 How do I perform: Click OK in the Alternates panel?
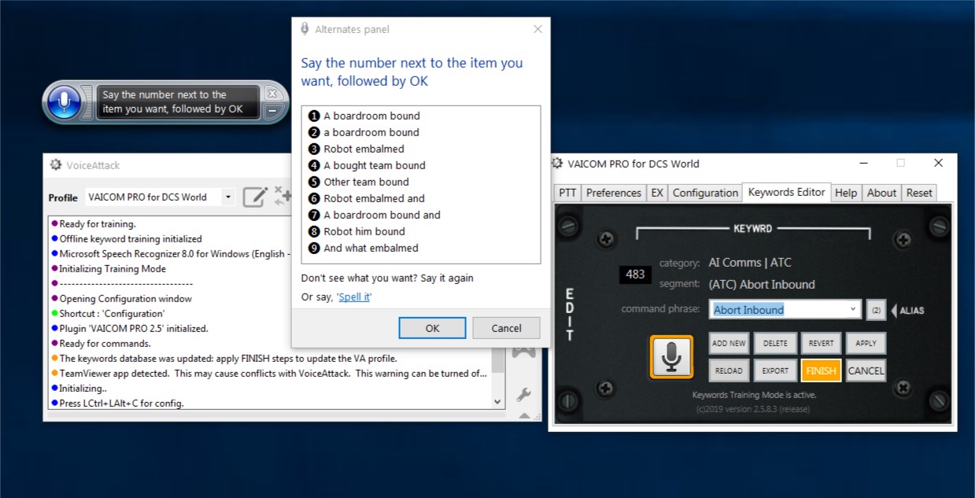pyautogui.click(x=432, y=328)
